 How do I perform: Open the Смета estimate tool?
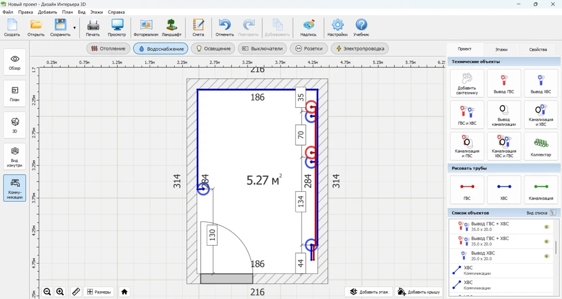pos(198,27)
